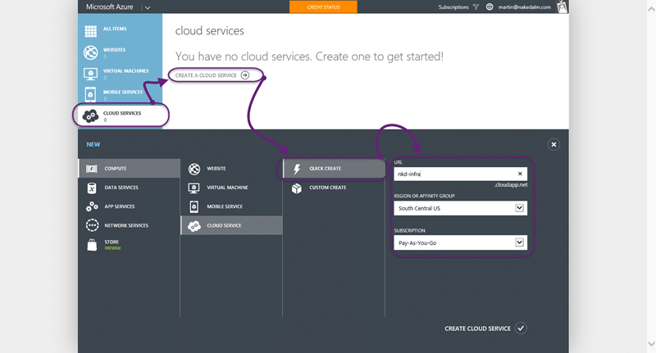Click the arrow icon beside Create a Cloud Service

245,75
